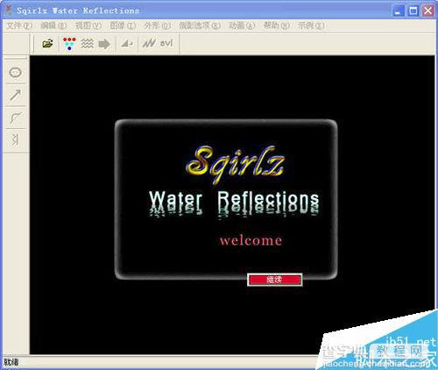438x370 pixels.
Task: Click the red 继续 continue button
Action: coord(274,280)
